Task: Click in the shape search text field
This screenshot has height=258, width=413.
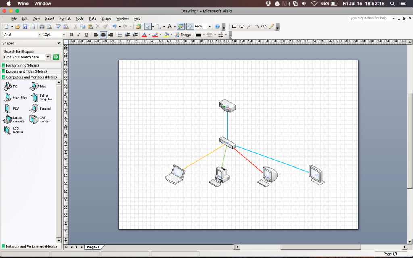Action: [24, 57]
